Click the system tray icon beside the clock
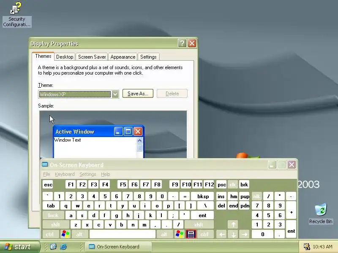 click(307, 247)
